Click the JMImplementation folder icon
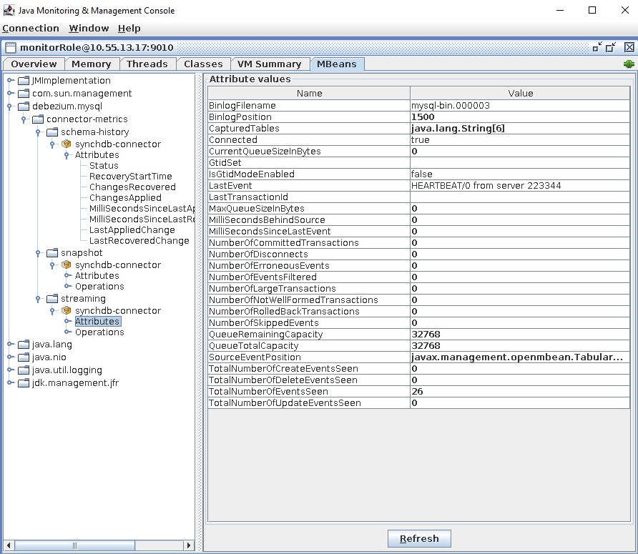 tap(24, 81)
